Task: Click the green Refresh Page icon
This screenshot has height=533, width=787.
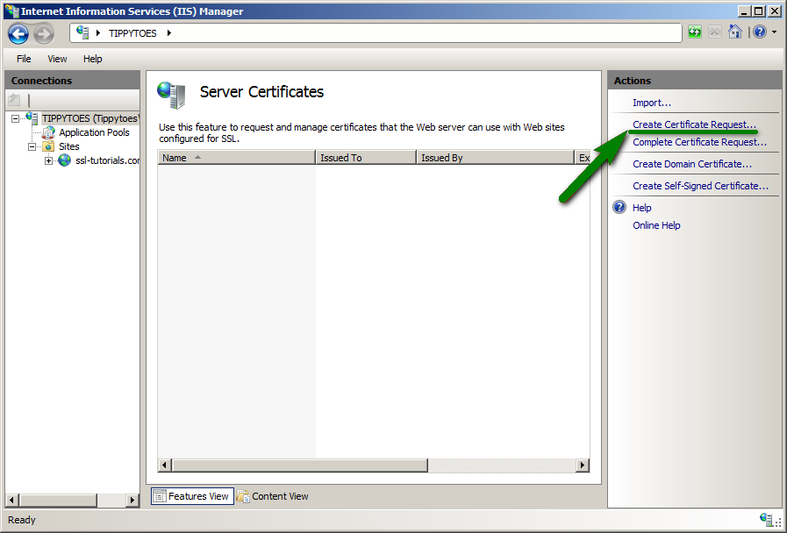Action: [x=695, y=32]
